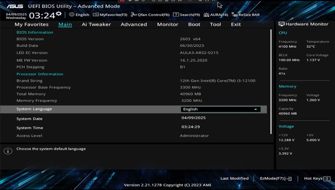Switch to EzMode(F7)
Viewport: 335px width, 190px height.
[276, 179]
